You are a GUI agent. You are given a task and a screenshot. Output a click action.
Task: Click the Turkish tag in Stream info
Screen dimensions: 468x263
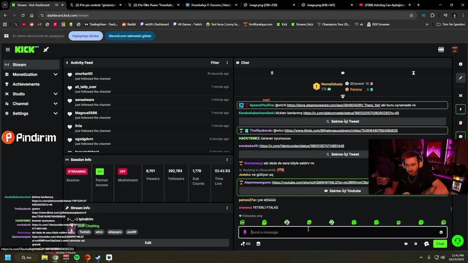pyautogui.click(x=85, y=232)
